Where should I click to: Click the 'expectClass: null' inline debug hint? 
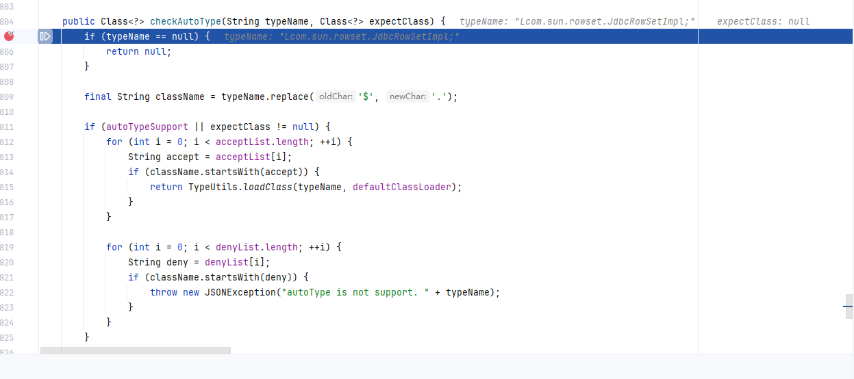click(763, 21)
